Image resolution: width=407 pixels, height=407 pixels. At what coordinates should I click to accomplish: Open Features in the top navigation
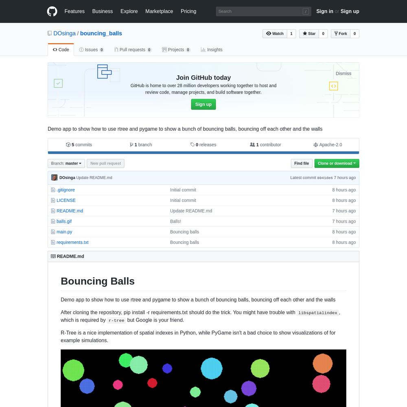(x=74, y=11)
